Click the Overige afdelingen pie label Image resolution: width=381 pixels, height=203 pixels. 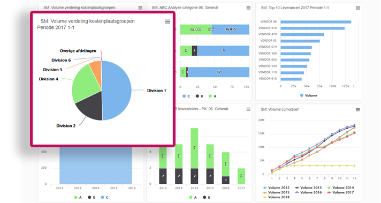click(78, 51)
